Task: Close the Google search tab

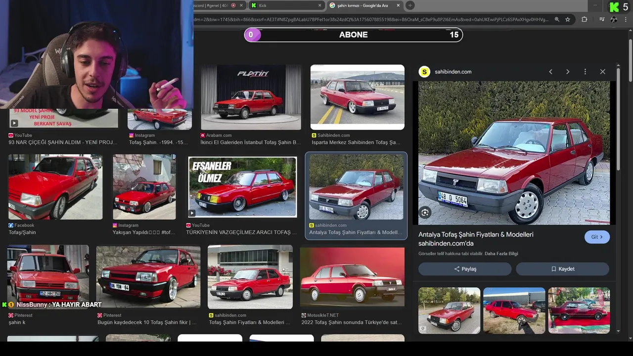Action: 398,5
